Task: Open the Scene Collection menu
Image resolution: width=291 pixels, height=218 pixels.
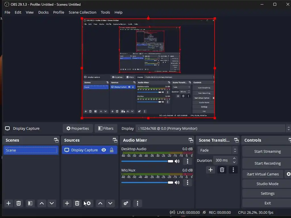Action: pyautogui.click(x=82, y=12)
